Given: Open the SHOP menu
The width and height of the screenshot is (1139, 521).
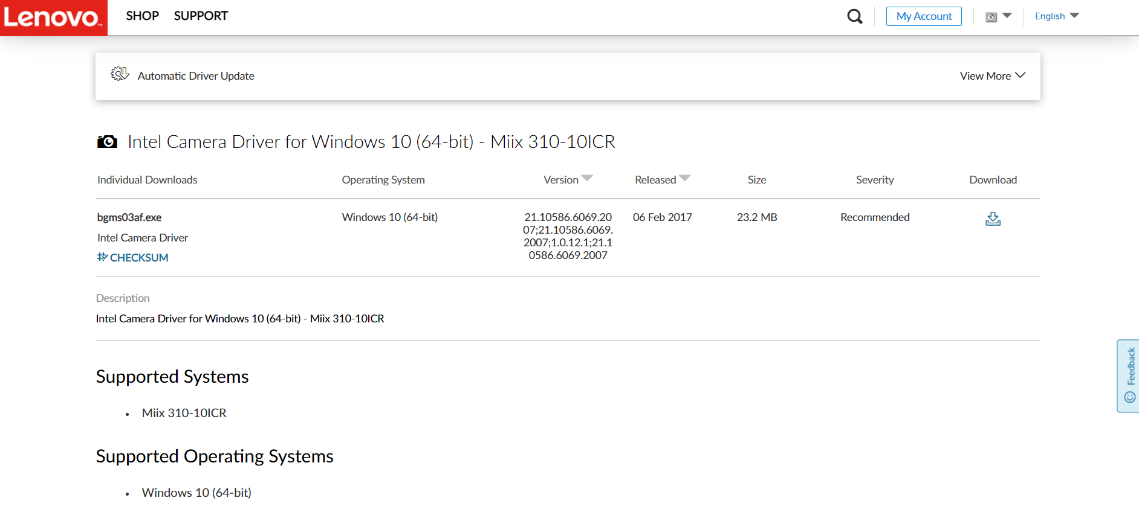Looking at the screenshot, I should (x=142, y=16).
